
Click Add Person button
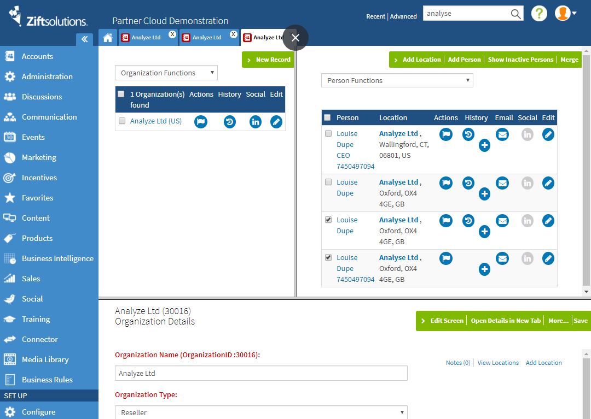coord(465,60)
